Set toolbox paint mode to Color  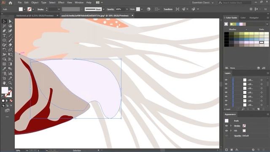pos(3,100)
